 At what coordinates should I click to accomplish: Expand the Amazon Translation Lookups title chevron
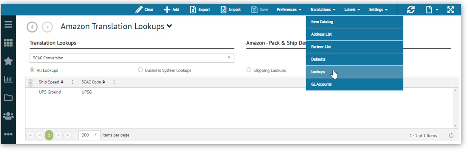[x=169, y=26]
